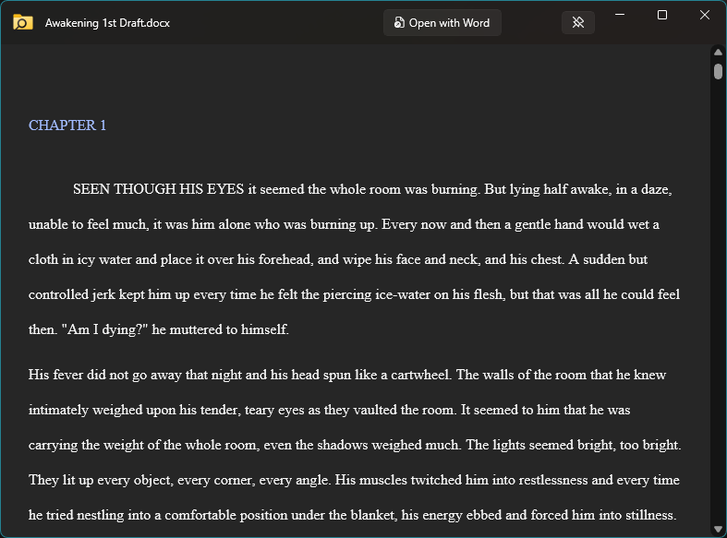This screenshot has height=538, width=727.
Task: Click the vertical scrollbar thumb
Action: 718,71
